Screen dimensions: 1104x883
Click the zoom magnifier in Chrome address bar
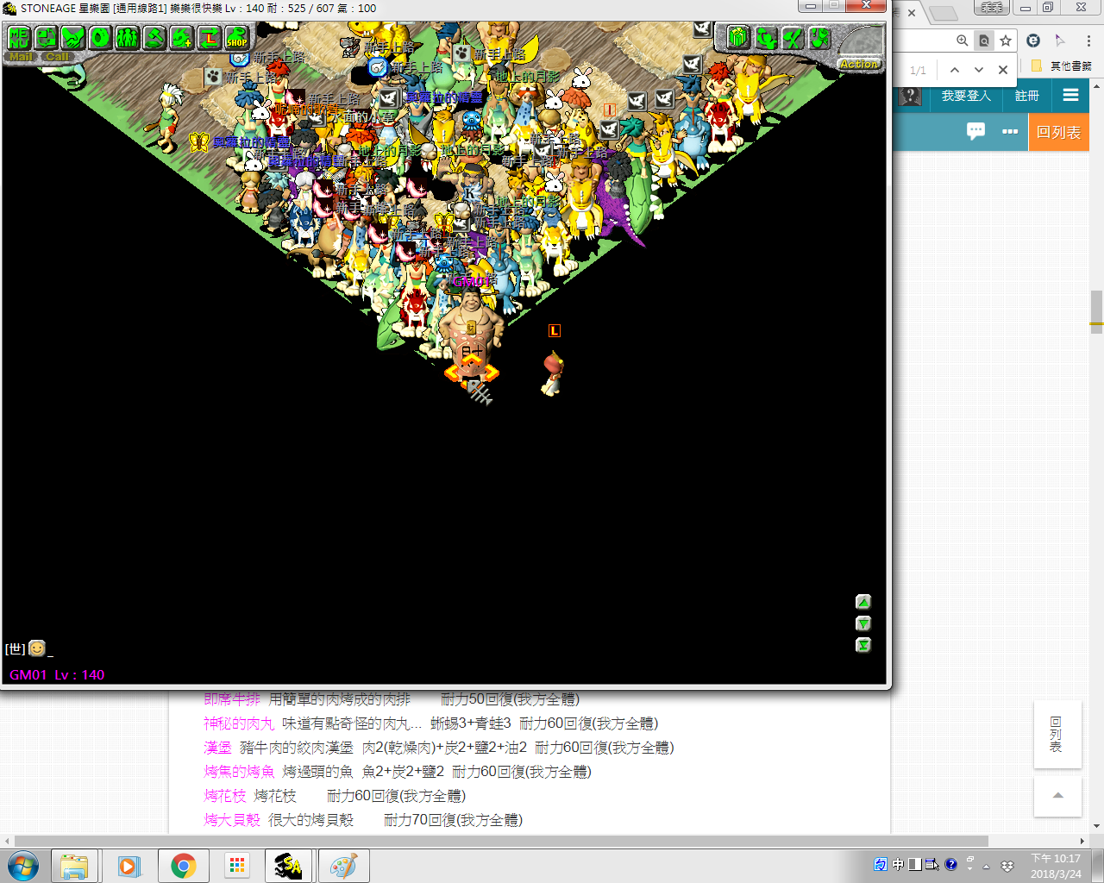(963, 41)
